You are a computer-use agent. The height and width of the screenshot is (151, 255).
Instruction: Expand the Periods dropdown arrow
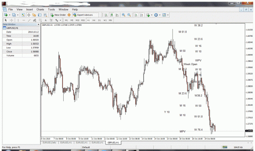(x=160, y=15)
